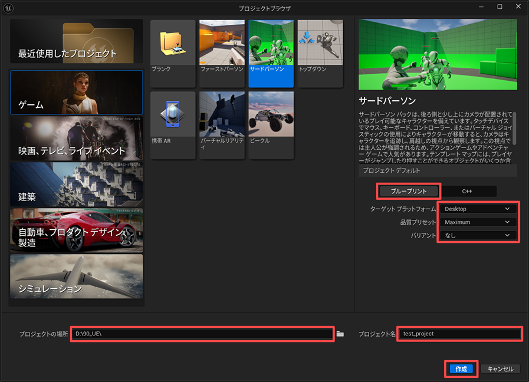
Task: Select the サードパーソン template
Action: click(271, 53)
